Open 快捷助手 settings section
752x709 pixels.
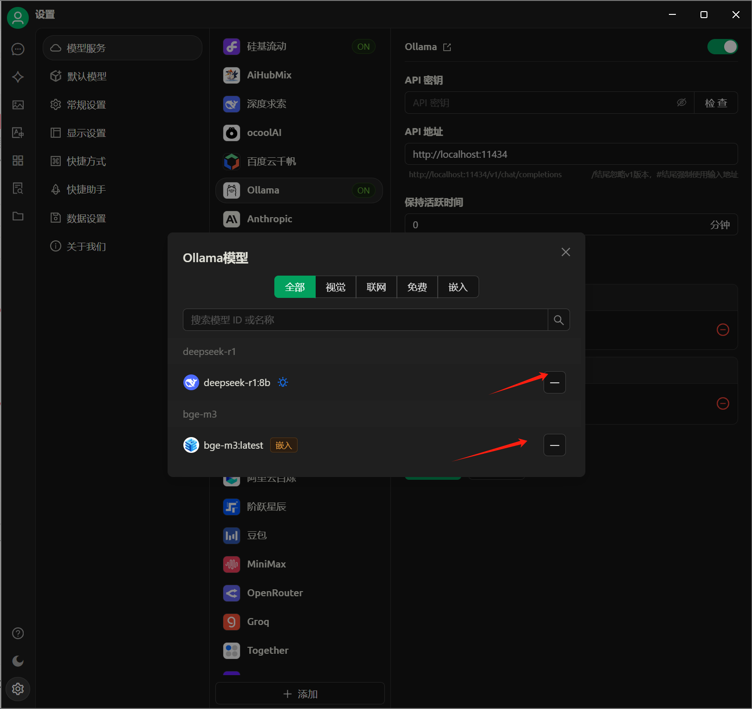(123, 190)
